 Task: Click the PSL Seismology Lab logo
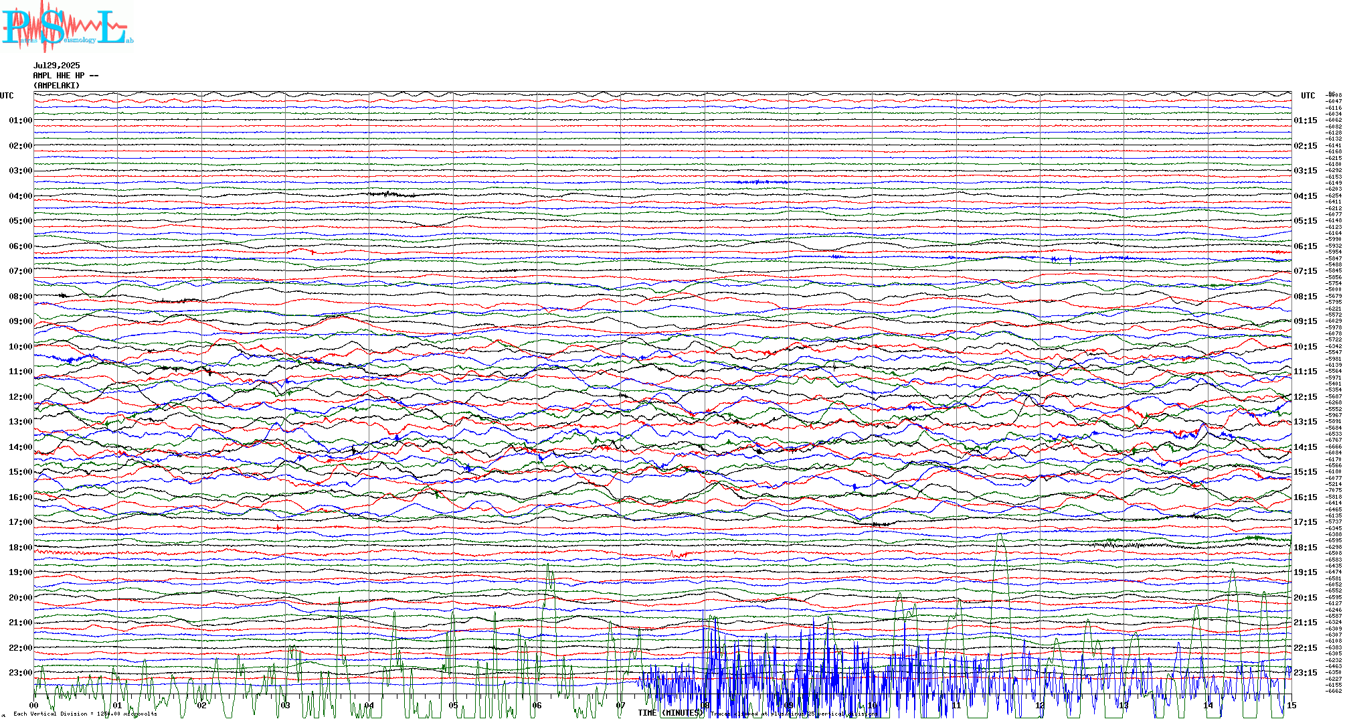pyautogui.click(x=67, y=26)
